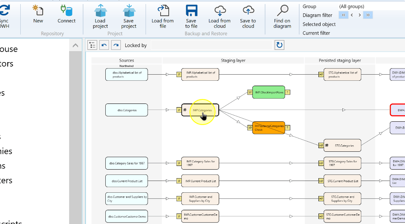405x224 pixels.
Task: Click the IP badge of IMP.Alphabetical list
Action: (x=179, y=75)
